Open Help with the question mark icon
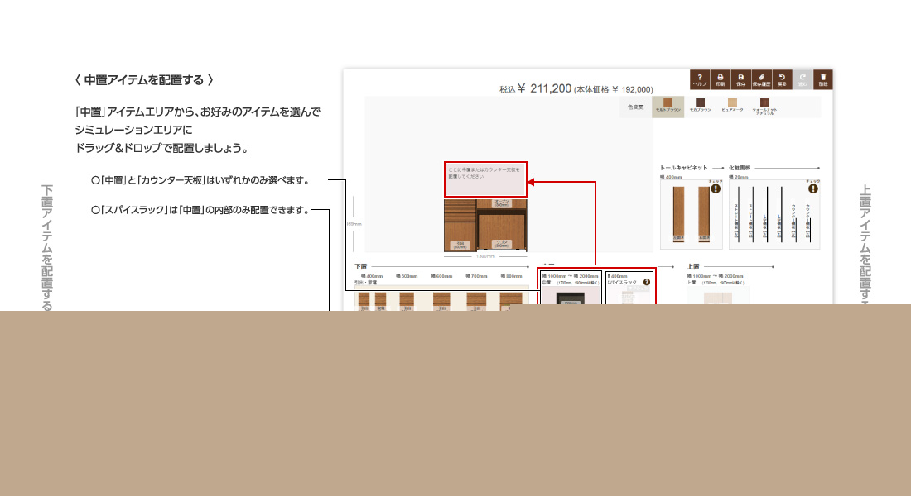 (700, 79)
